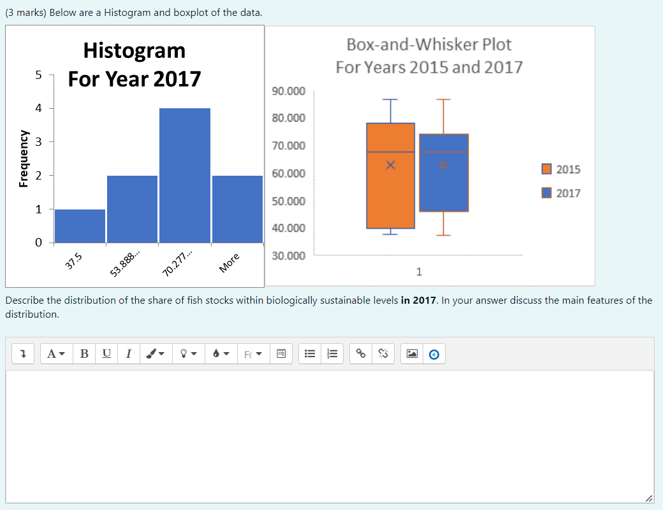663x510 pixels.
Task: Open the droplet font color dropdown
Action: (221, 354)
